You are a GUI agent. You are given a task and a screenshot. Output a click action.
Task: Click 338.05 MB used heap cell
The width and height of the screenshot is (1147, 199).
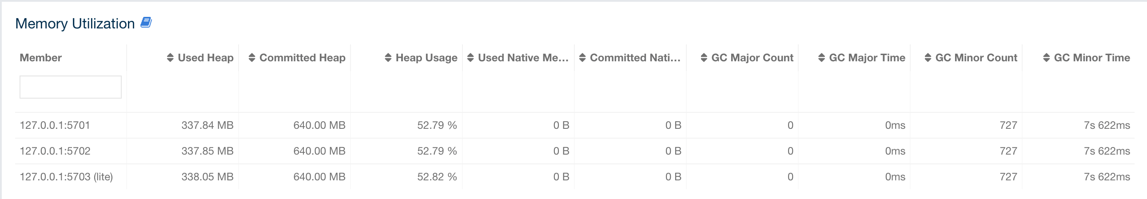(x=207, y=177)
